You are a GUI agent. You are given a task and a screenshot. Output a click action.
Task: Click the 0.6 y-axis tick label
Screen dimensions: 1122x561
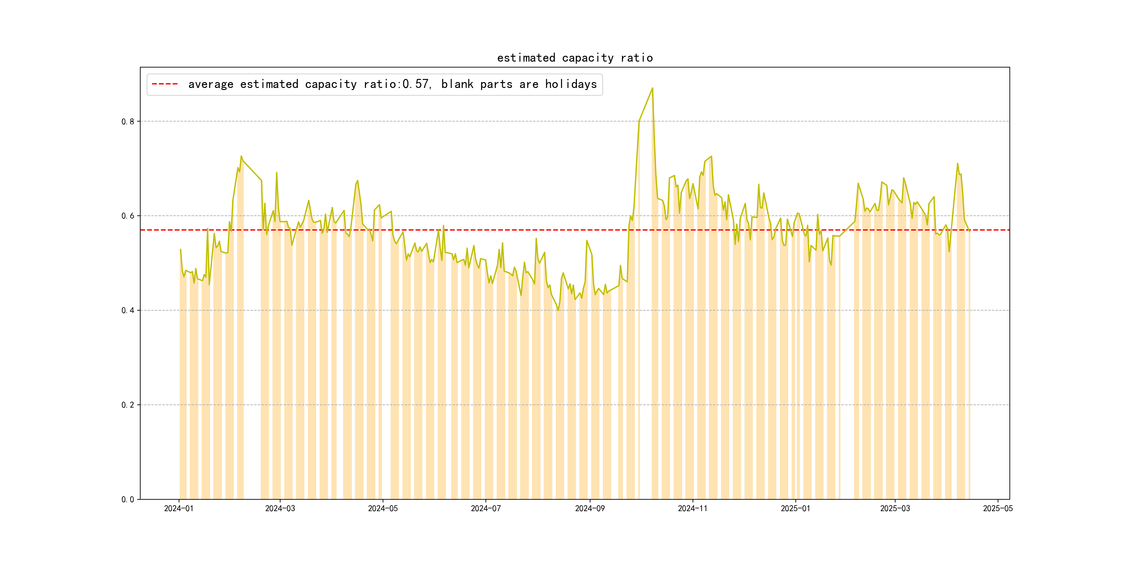click(128, 216)
